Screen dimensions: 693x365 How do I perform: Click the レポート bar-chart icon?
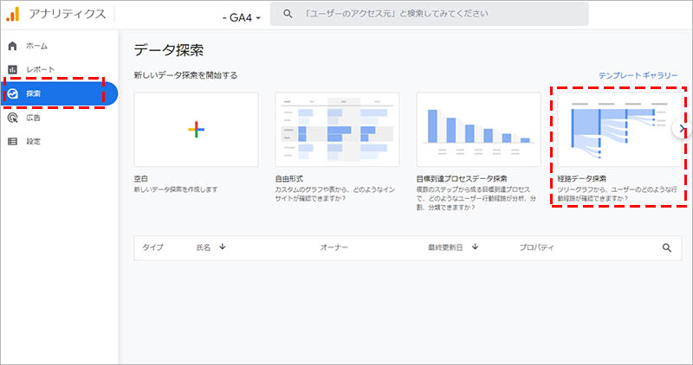tap(12, 69)
